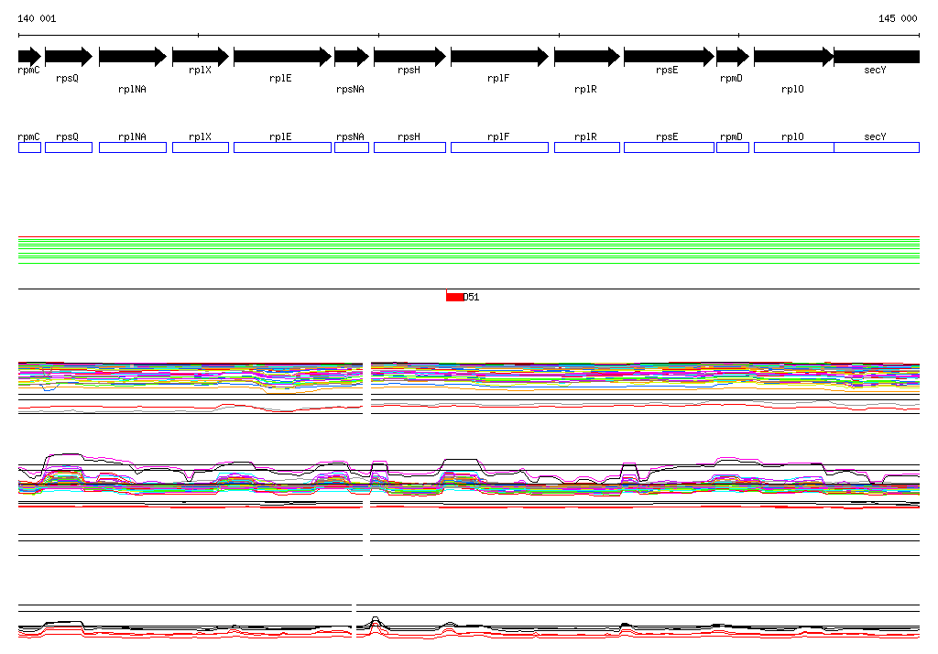Click the 145 000 end coordinate
The image size is (938, 654).
(x=898, y=18)
